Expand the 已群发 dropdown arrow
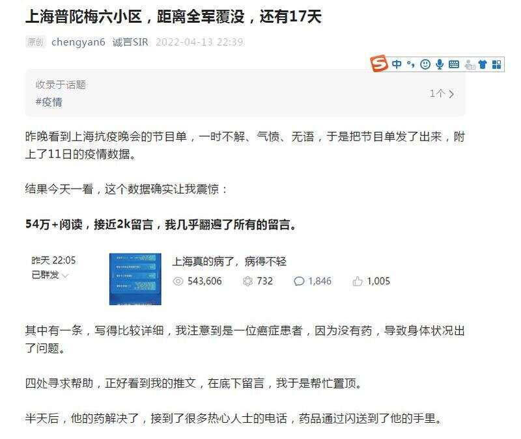 tap(65, 275)
